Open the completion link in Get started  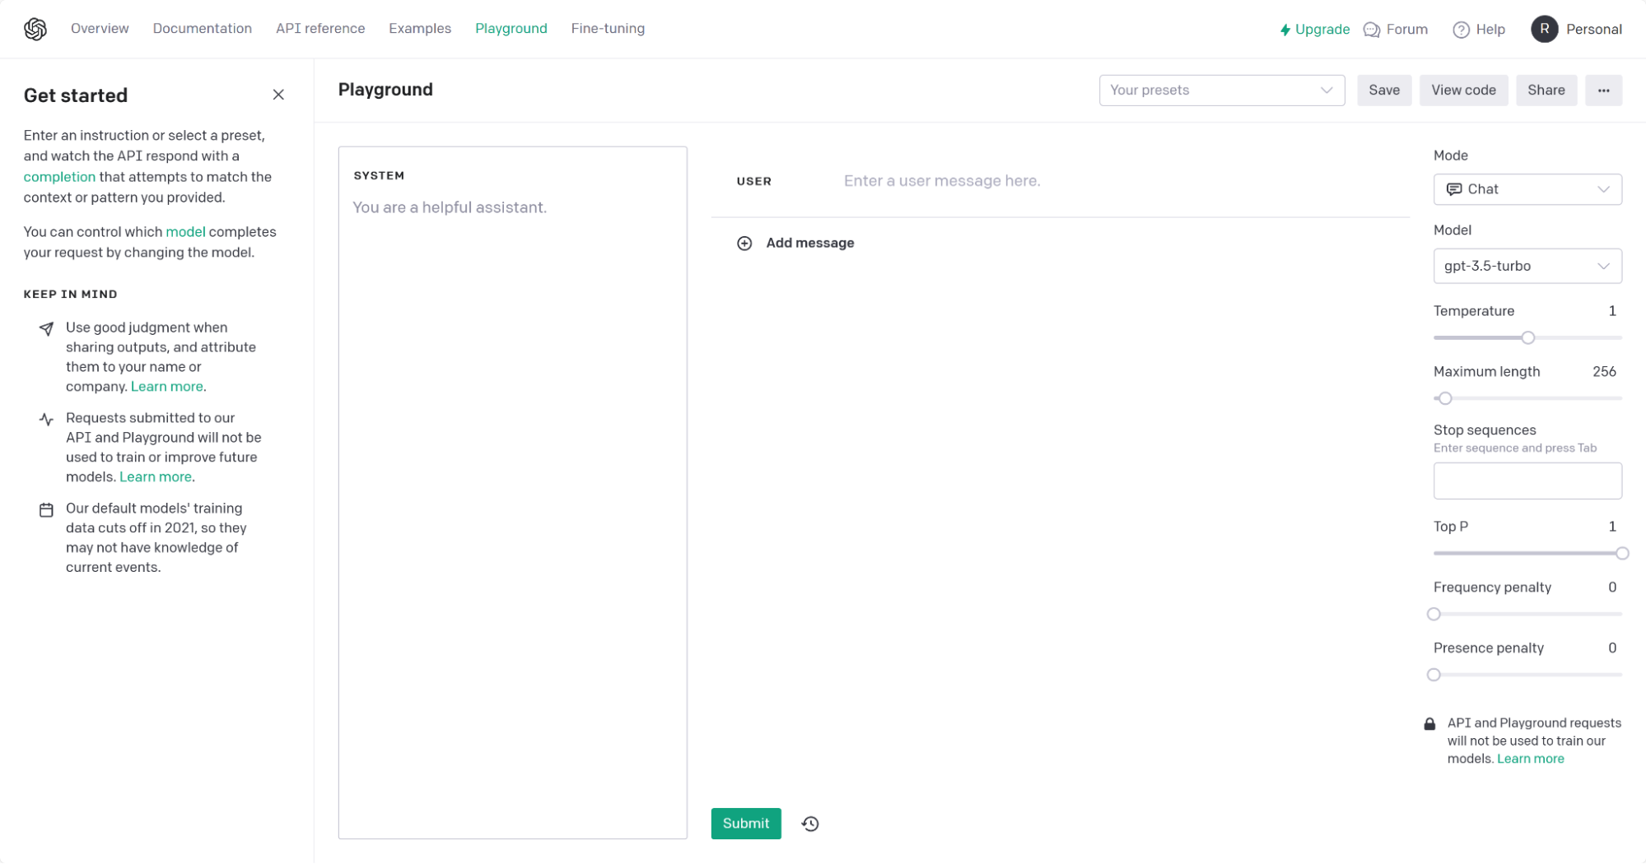(x=59, y=177)
